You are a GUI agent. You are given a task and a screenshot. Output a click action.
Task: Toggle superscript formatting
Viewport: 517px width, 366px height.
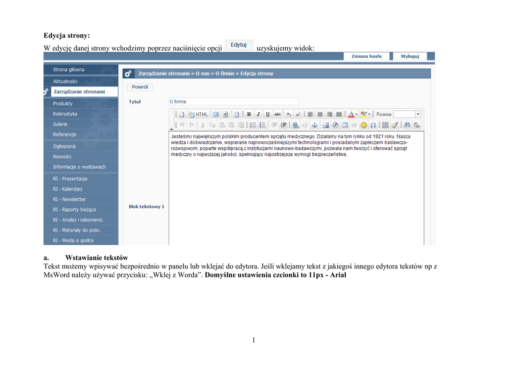(x=298, y=114)
